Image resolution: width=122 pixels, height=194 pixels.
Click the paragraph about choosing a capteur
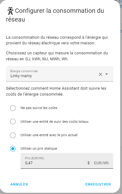(57, 56)
